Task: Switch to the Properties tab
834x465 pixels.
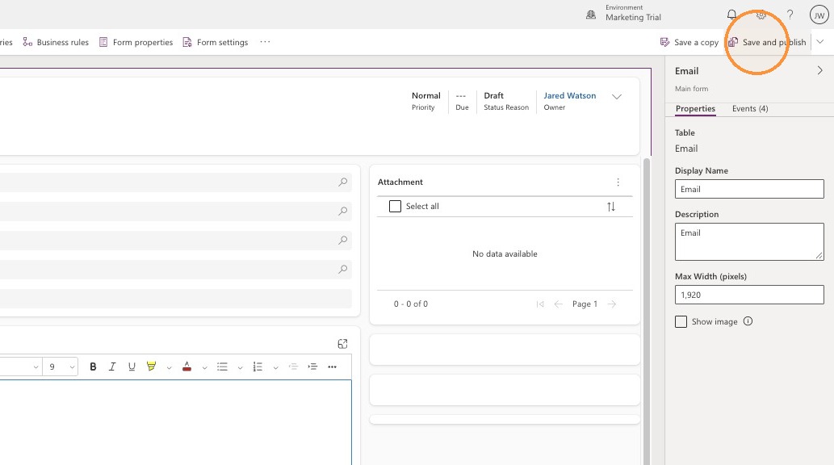Action: coord(695,108)
